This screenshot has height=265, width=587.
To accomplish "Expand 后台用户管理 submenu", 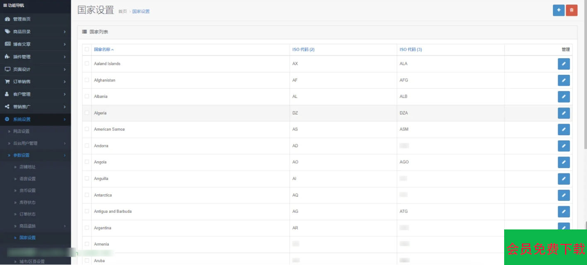I will point(35,143).
